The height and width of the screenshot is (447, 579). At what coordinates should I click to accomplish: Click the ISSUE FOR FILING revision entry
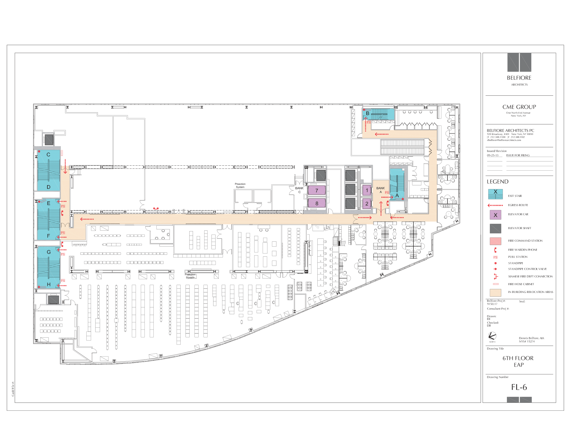[518, 155]
